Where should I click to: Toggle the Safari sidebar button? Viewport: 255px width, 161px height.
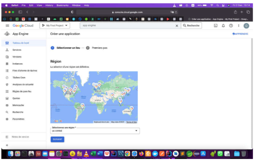(20, 12)
